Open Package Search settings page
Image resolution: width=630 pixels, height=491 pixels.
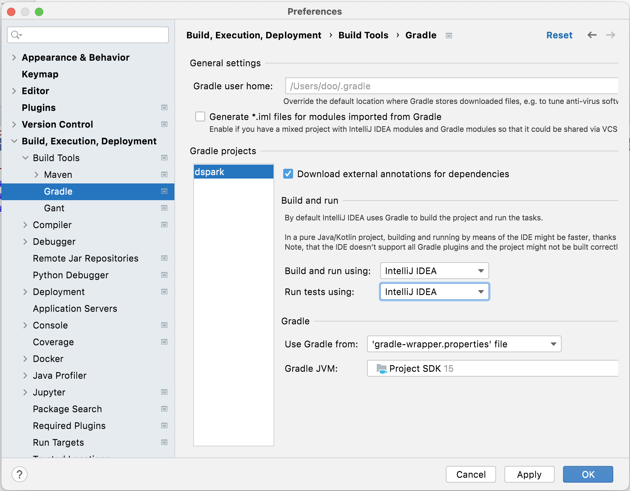67,409
